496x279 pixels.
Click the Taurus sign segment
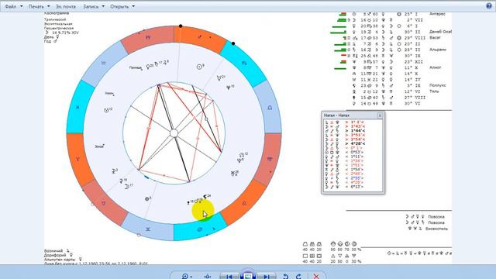point(103,203)
